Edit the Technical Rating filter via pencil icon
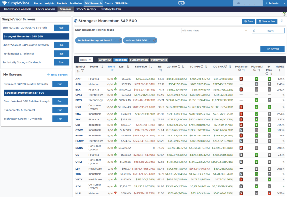Image resolution: width=287 pixels, height=197 pixels. pyautogui.click(x=115, y=40)
